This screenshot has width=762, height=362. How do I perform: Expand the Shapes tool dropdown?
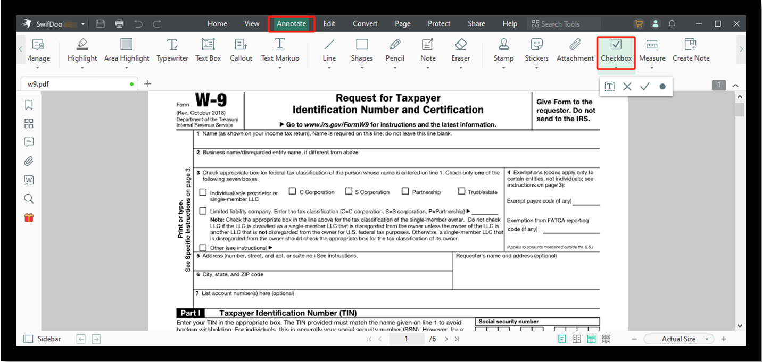(x=362, y=68)
